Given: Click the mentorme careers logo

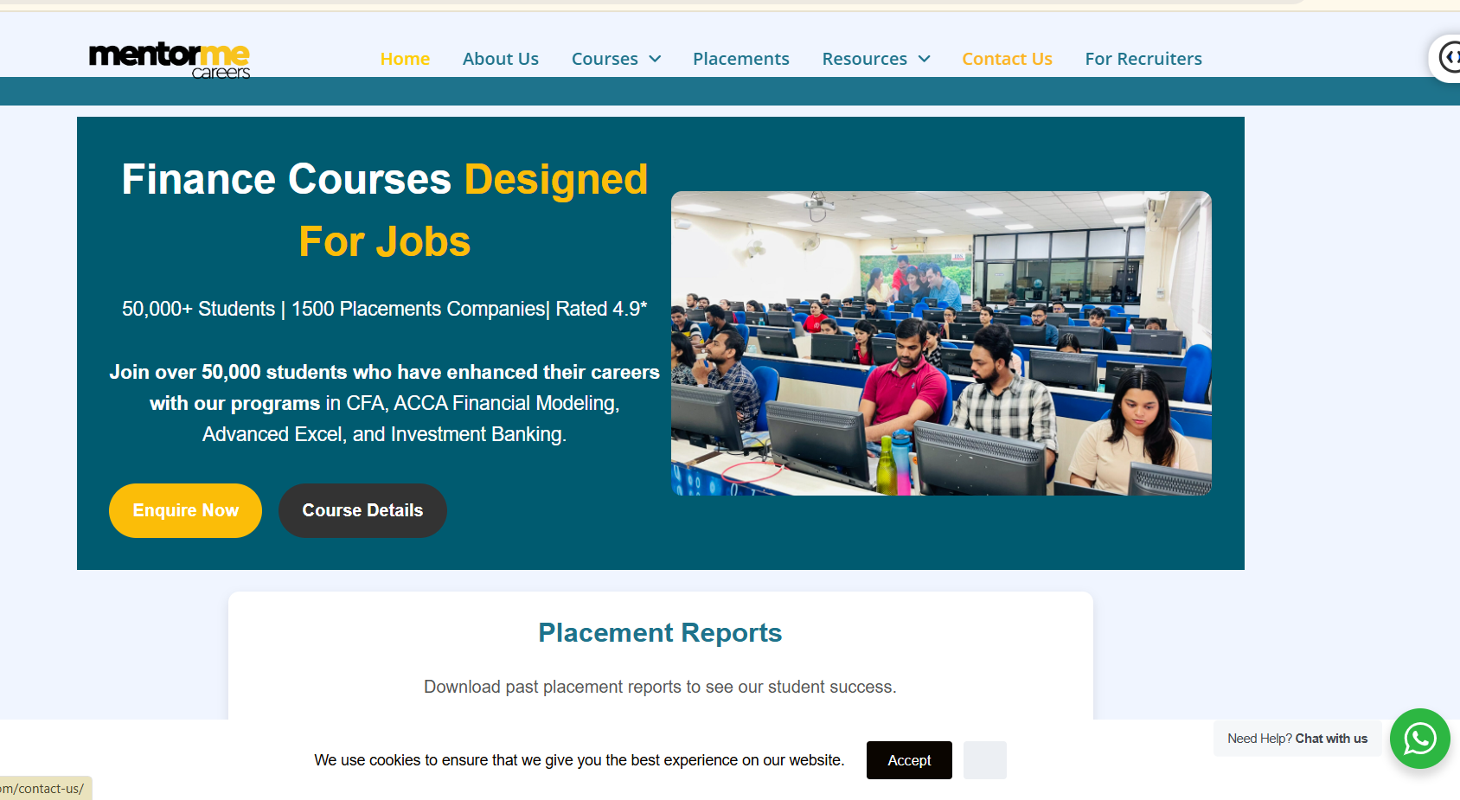Looking at the screenshot, I should pos(170,59).
